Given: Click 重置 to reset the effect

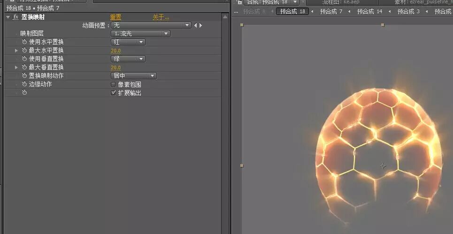Looking at the screenshot, I should pos(115,17).
